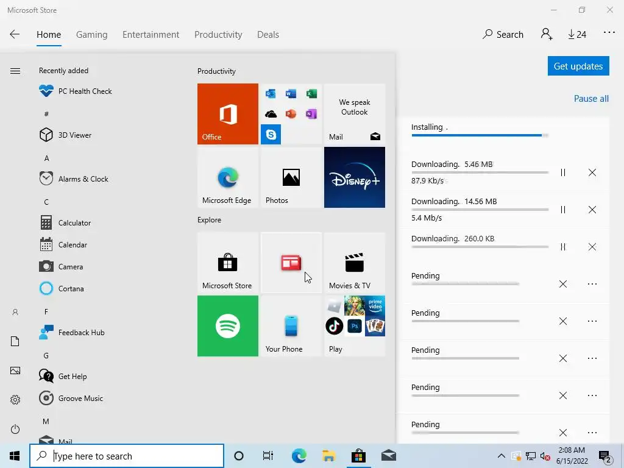The image size is (624, 468).
Task: Open options for the fourth Pending item
Action: (x=592, y=395)
